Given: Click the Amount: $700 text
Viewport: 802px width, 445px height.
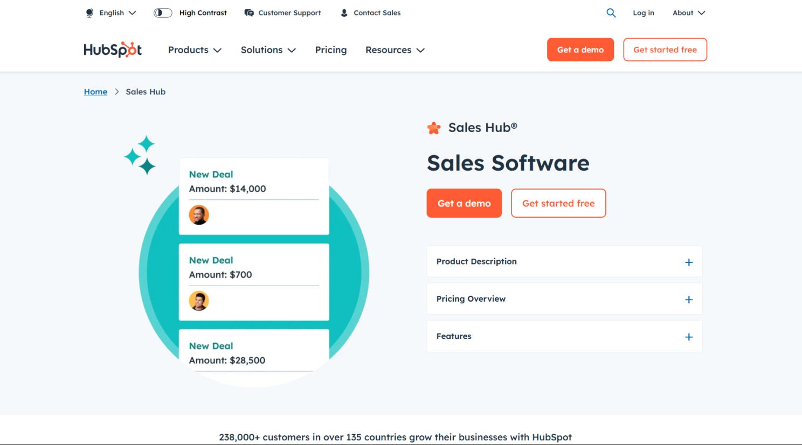Looking at the screenshot, I should [220, 274].
